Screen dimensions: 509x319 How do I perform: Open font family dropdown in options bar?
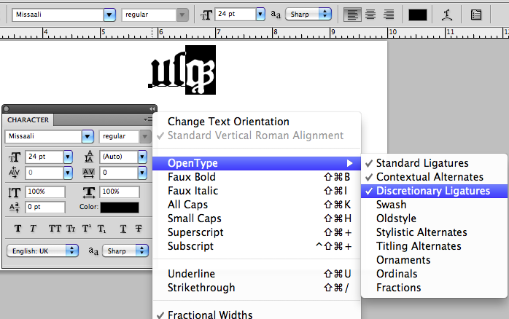109,14
